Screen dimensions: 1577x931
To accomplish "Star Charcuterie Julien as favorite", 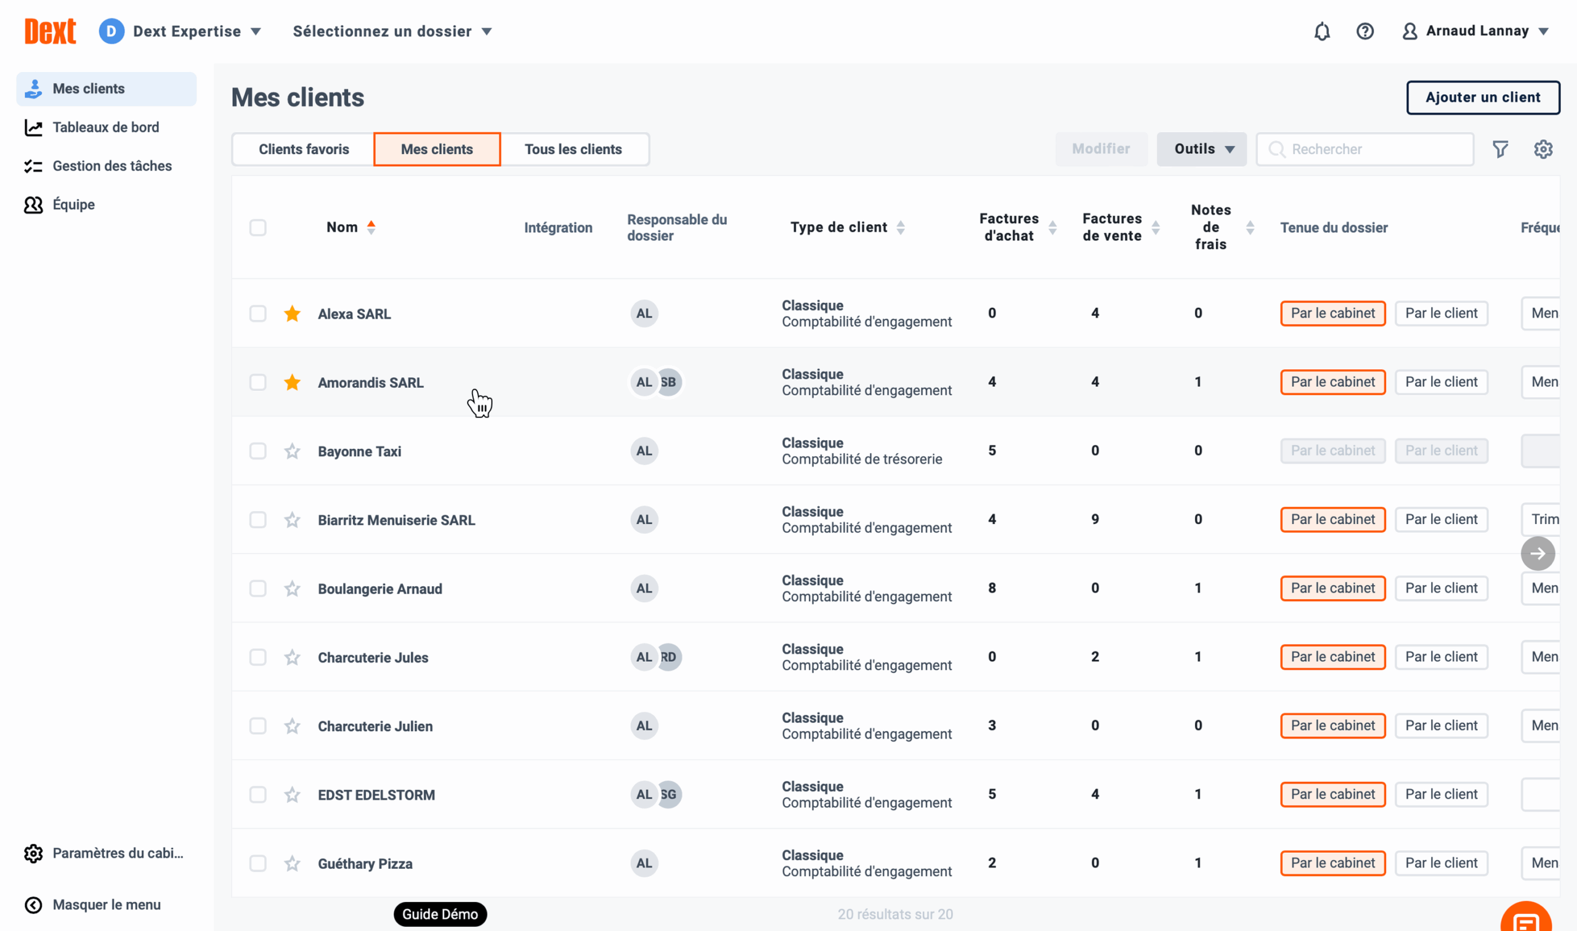I will pyautogui.click(x=293, y=726).
